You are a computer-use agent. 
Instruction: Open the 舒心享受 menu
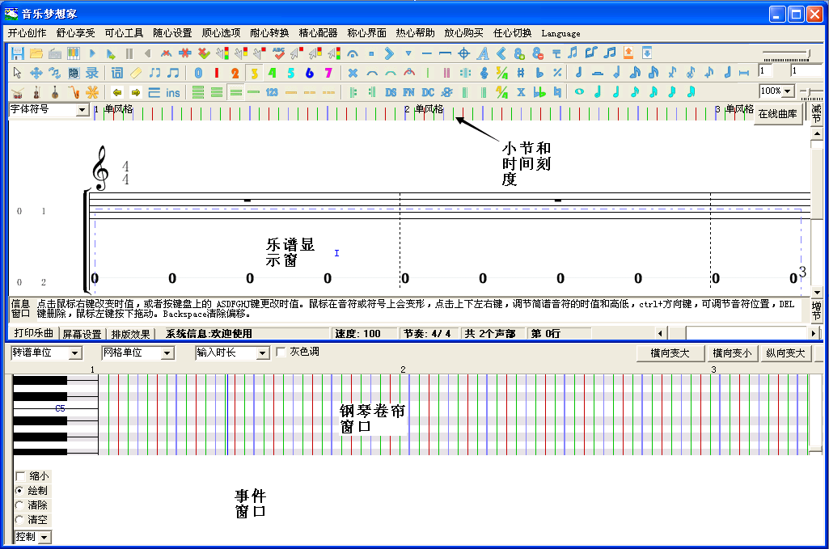click(75, 33)
